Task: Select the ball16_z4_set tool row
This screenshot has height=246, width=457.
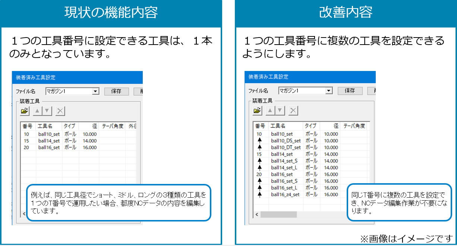Action: pos(285,194)
